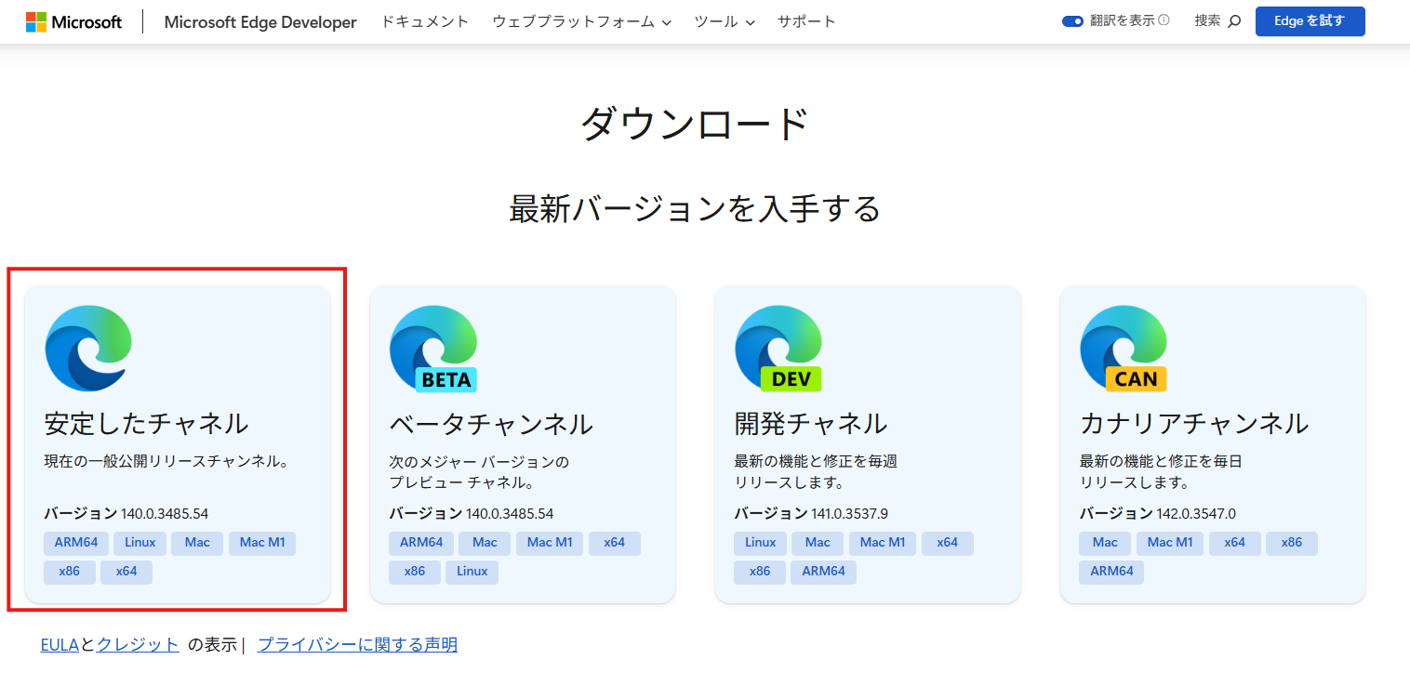Open the ドキュメント nav item
The image size is (1410, 699).
425,21
